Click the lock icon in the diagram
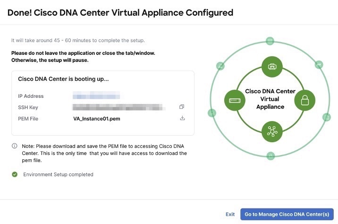This screenshot has height=224, width=338. 305,100
